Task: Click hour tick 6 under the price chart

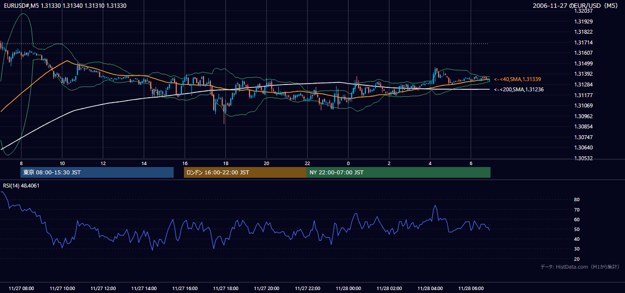Action: pyautogui.click(x=470, y=163)
